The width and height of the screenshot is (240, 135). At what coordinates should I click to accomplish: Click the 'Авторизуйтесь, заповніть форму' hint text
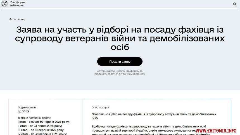[x=120, y=73]
